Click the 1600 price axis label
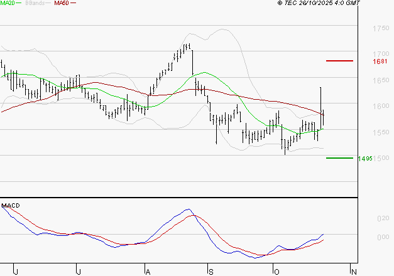Viewport: 394px width, 276px height. pyautogui.click(x=381, y=106)
